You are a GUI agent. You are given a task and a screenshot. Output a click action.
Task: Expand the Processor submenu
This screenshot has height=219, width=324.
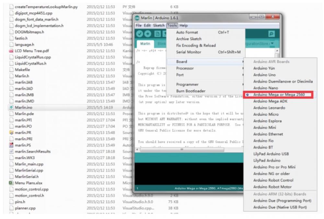[x=206, y=68]
